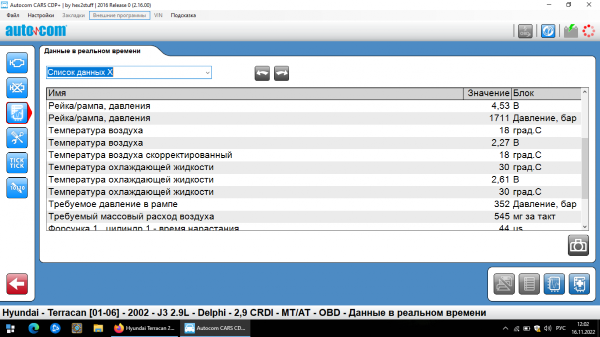Open the Список данных X dropdown
Viewport: 600px width, 337px height.
pos(129,72)
